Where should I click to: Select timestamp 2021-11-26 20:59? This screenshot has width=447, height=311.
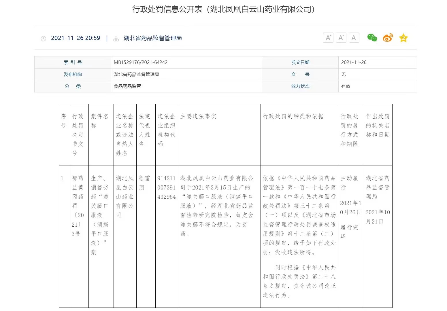click(x=76, y=38)
